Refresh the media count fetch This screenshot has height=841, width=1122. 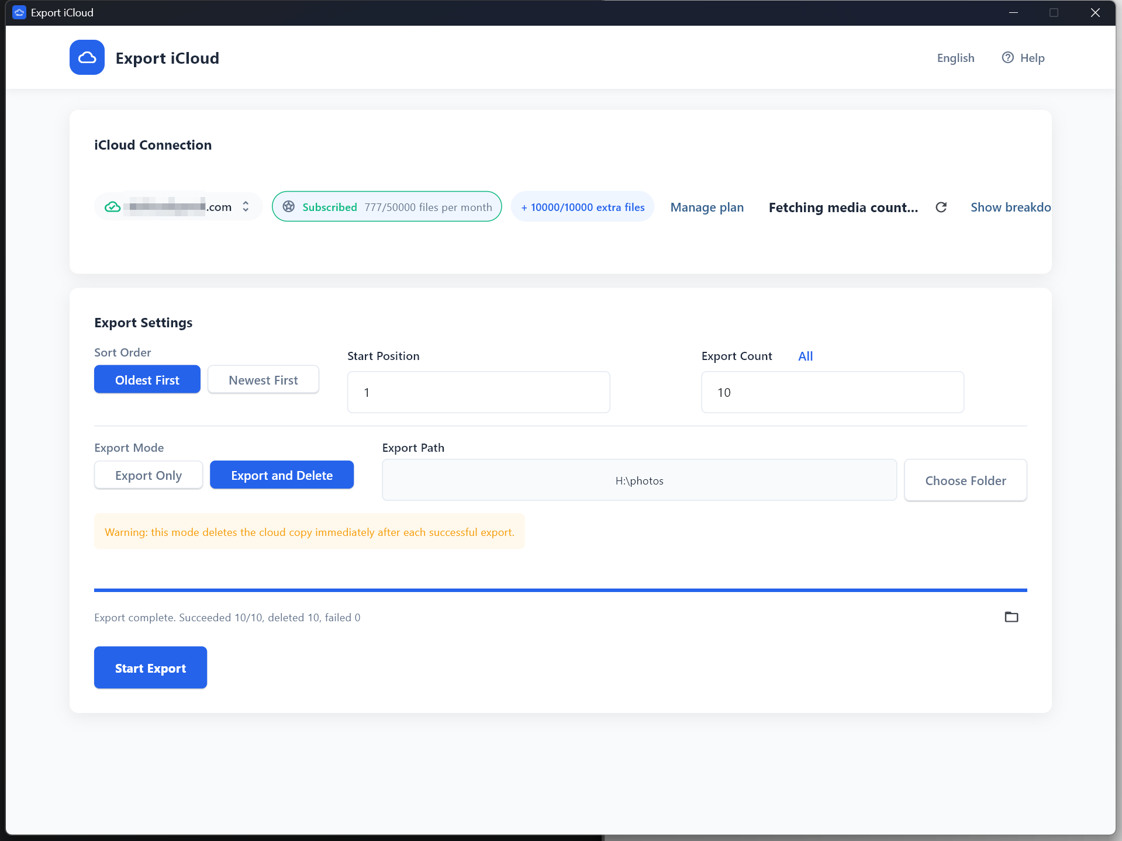tap(941, 207)
